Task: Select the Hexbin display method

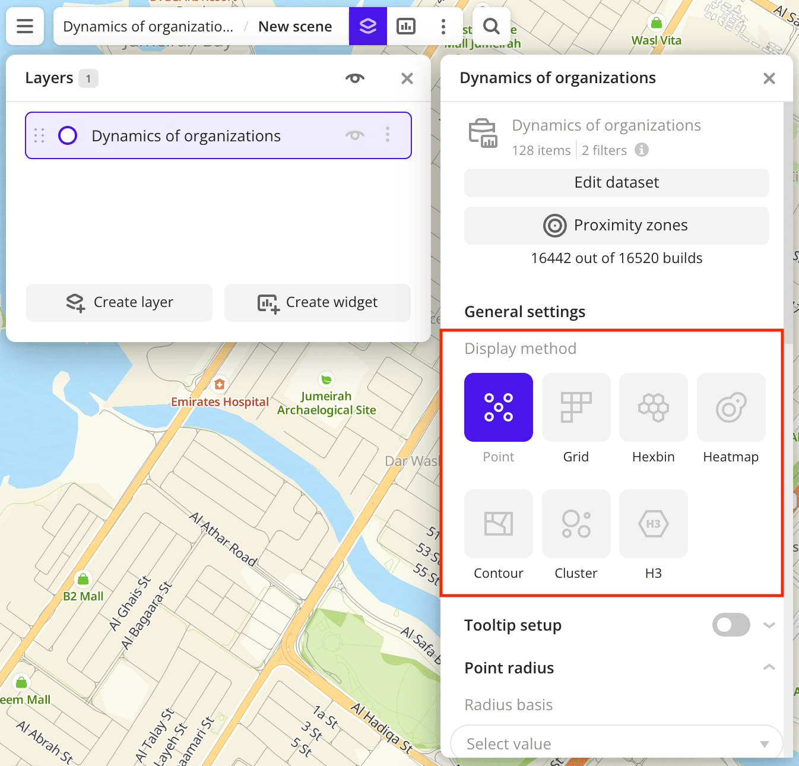Action: [x=653, y=407]
